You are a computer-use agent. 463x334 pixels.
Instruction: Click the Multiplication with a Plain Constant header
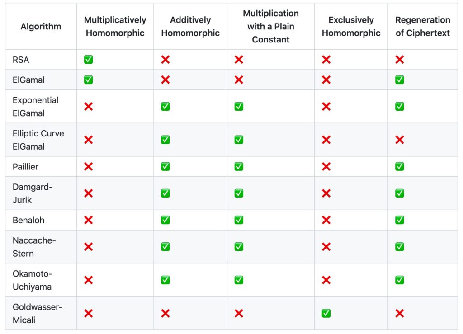click(x=271, y=26)
